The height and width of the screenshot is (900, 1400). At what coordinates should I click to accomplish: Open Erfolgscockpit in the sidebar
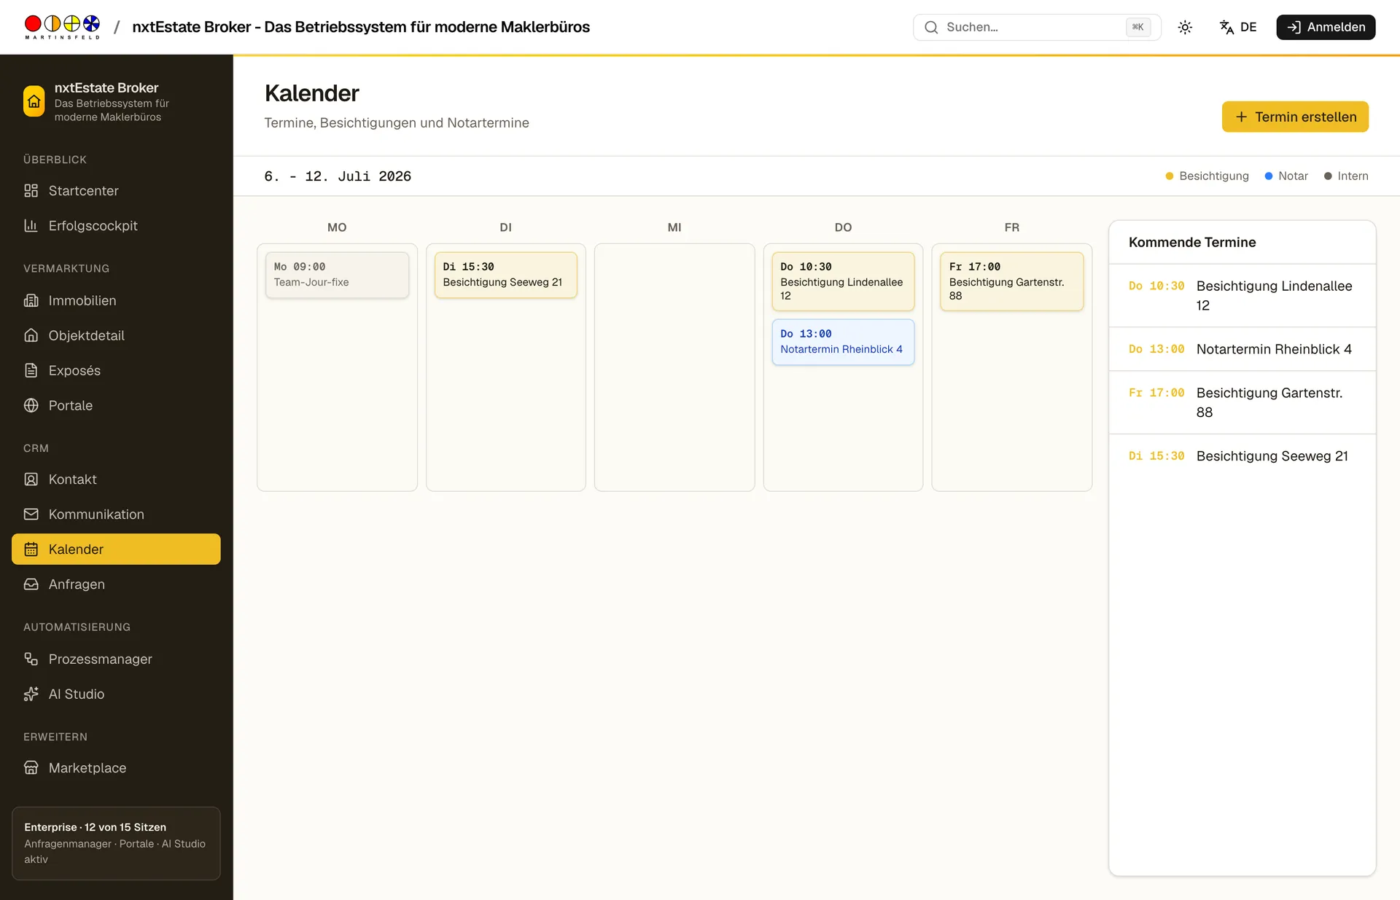[116, 226]
